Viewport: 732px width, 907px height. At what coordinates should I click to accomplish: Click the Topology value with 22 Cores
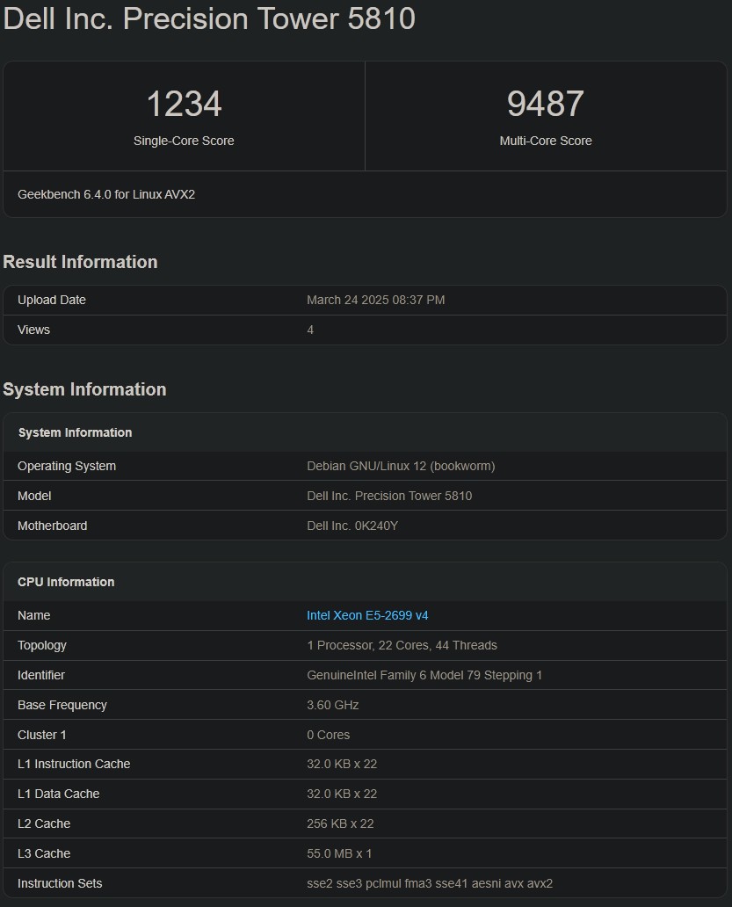[402, 645]
